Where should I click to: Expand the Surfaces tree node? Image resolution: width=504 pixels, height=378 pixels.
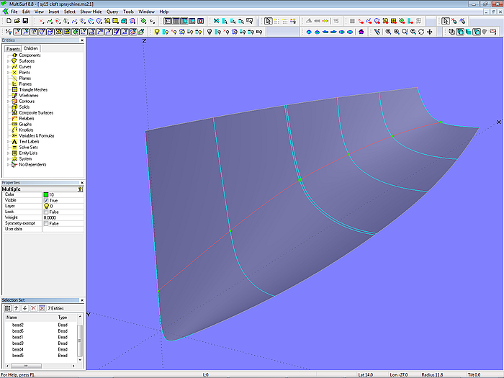click(x=8, y=61)
